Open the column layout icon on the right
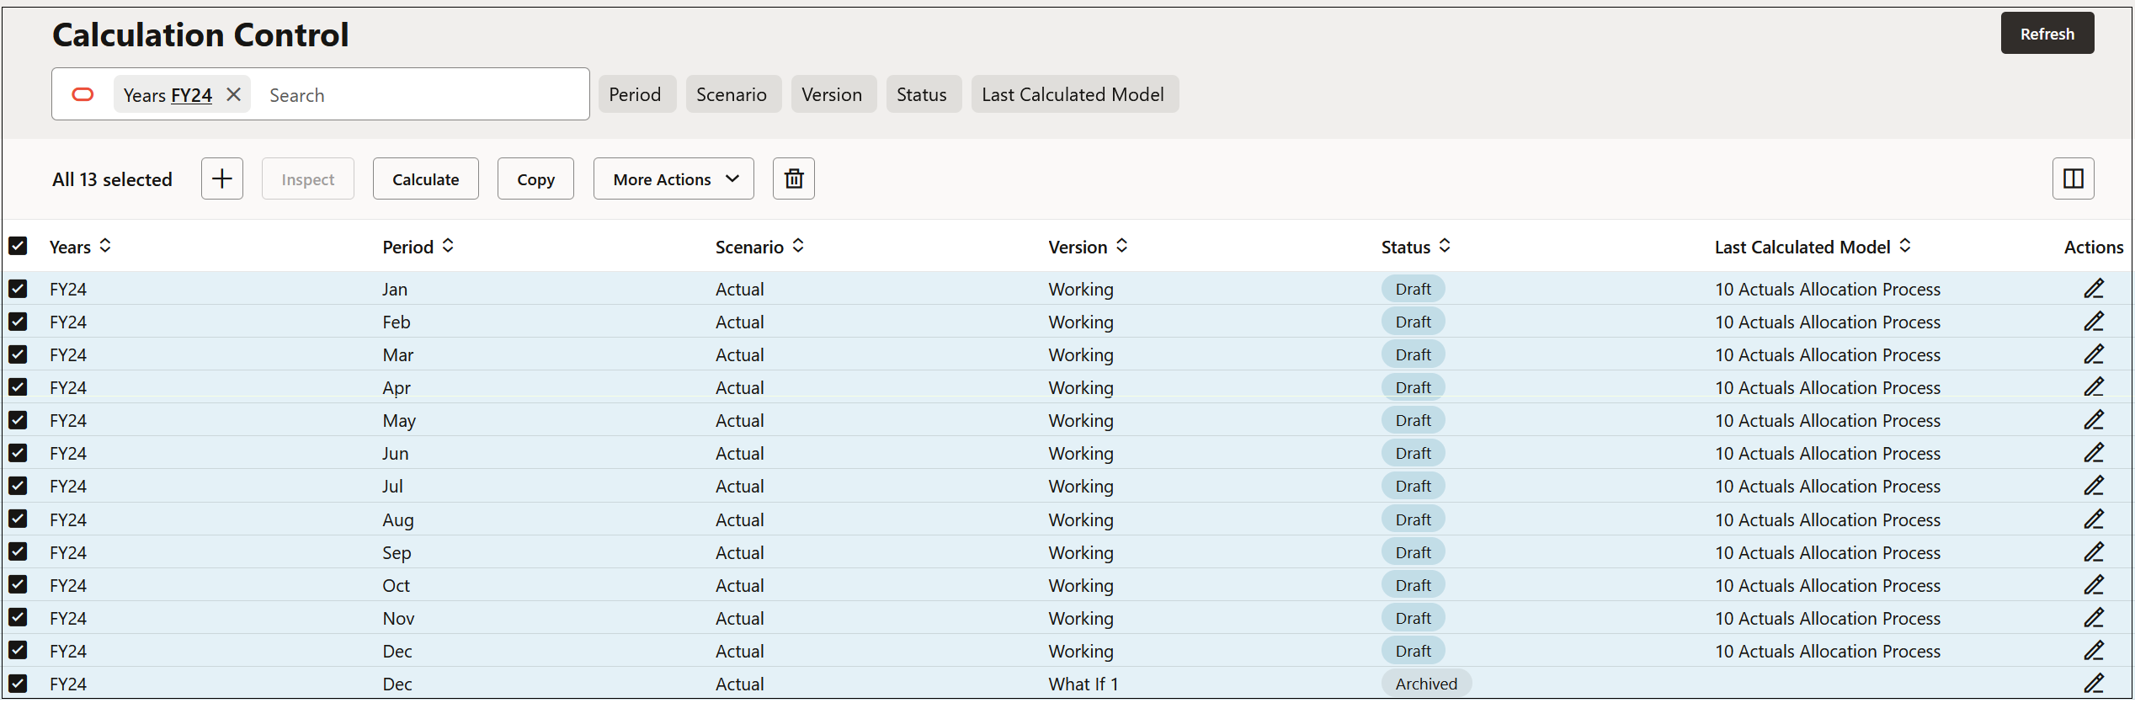 [x=2073, y=178]
